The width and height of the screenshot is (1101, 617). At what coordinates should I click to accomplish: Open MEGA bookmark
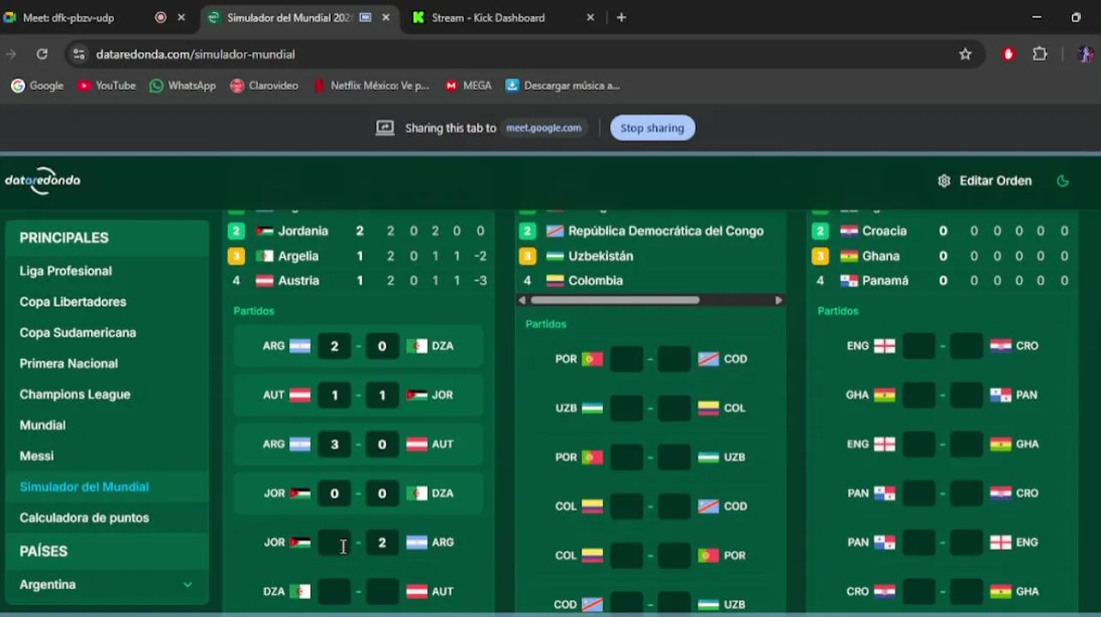coord(468,86)
